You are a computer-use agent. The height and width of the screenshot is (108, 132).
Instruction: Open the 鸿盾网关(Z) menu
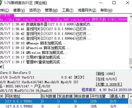click(87, 10)
